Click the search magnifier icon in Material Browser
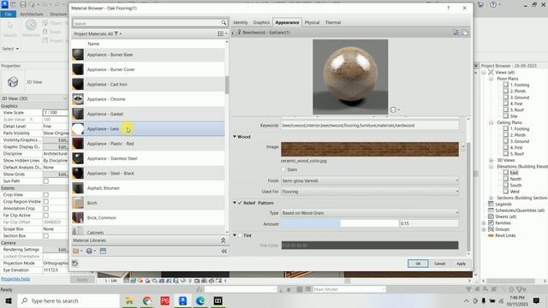 coord(223,23)
